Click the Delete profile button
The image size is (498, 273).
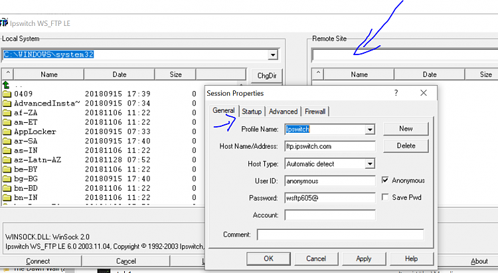tap(406, 146)
